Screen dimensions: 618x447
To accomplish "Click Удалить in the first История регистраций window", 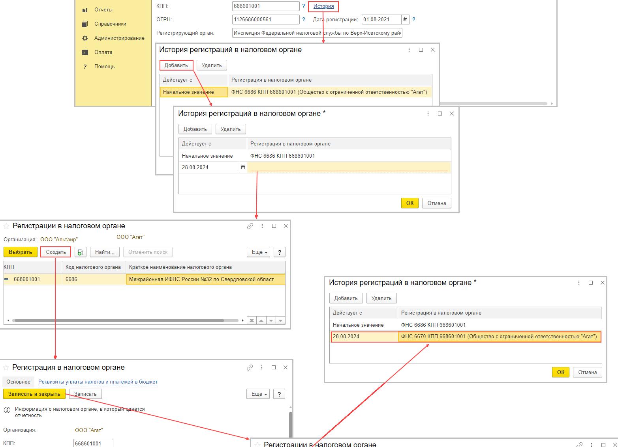I will [x=212, y=65].
